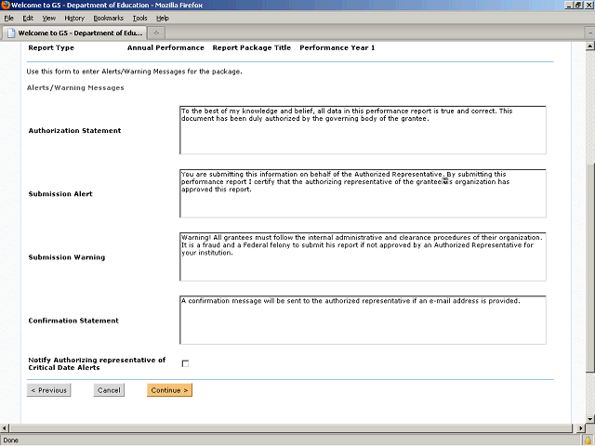Restore down the Firefox window

point(578,5)
